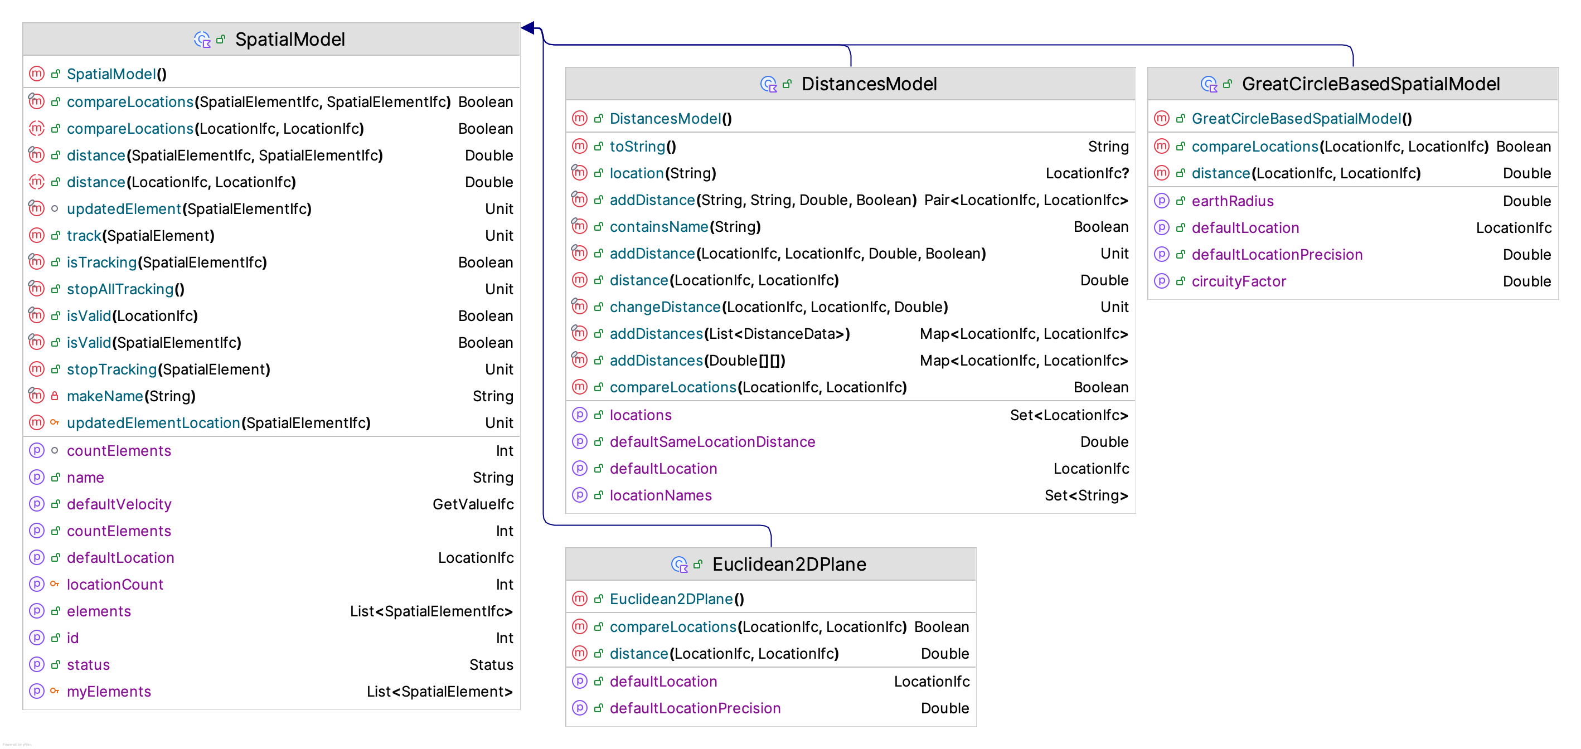Click defaultLocation property in DistancesModel
This screenshot has height=749, width=1581.
850,469
